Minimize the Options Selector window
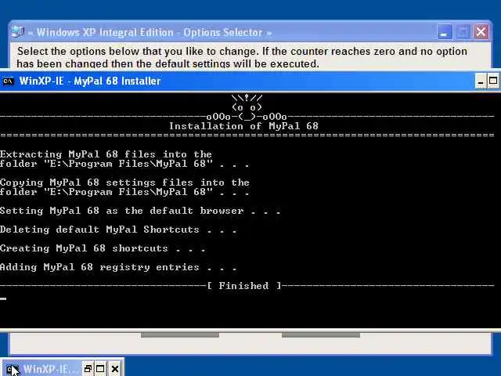 point(444,32)
